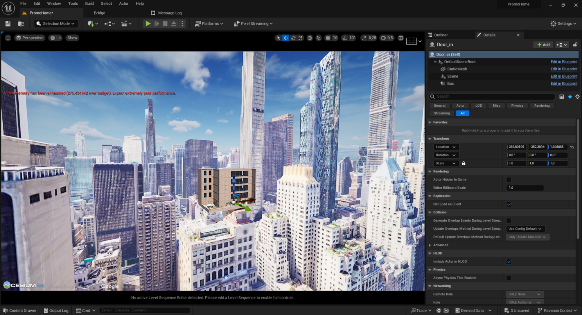Open viewport options hamburger menu
Screen dimensions: 582x315
tap(8, 38)
